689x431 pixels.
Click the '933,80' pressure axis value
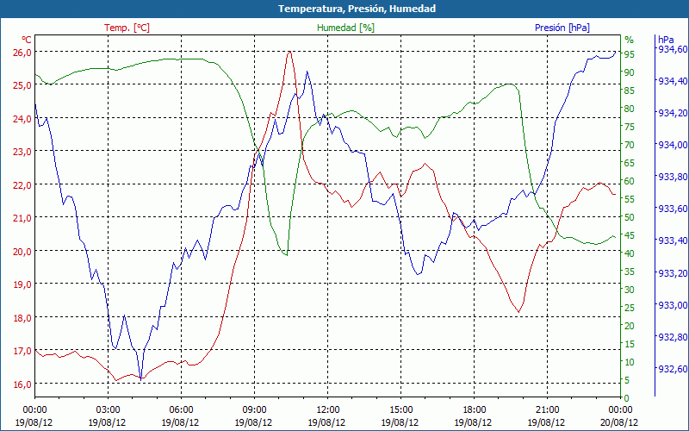672,178
